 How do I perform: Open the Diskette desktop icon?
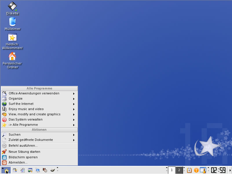pyautogui.click(x=12, y=7)
